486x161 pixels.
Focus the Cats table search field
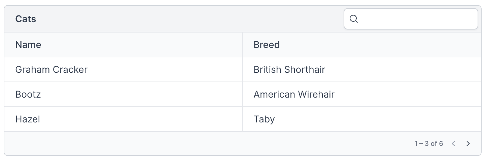click(x=411, y=19)
